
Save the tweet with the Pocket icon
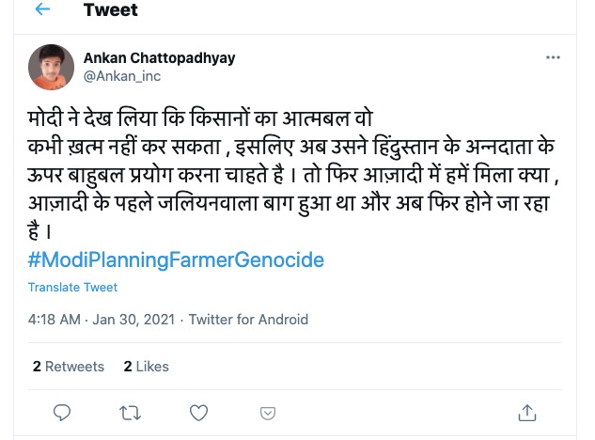pos(268,413)
